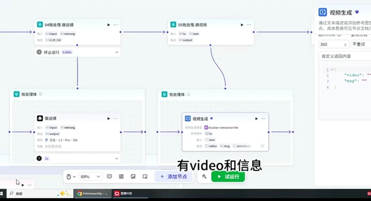Click the play icon on the 视频生成 node
Screen dimensions: 371x201
tap(256, 118)
